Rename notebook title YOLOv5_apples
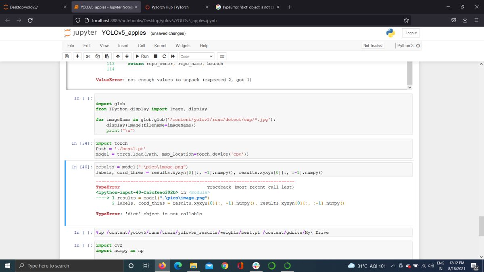 click(x=124, y=33)
